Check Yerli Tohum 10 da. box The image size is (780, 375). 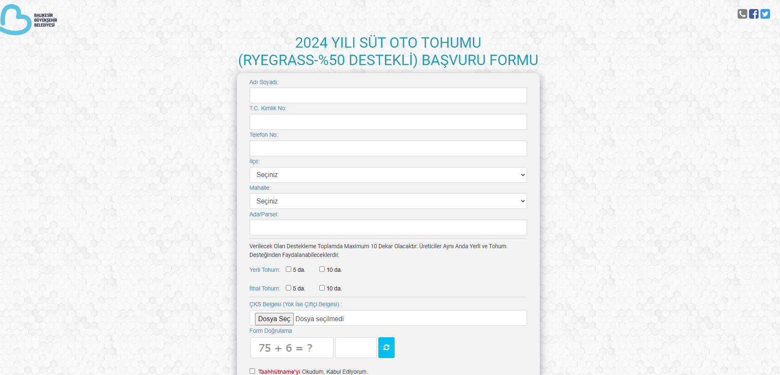click(322, 269)
